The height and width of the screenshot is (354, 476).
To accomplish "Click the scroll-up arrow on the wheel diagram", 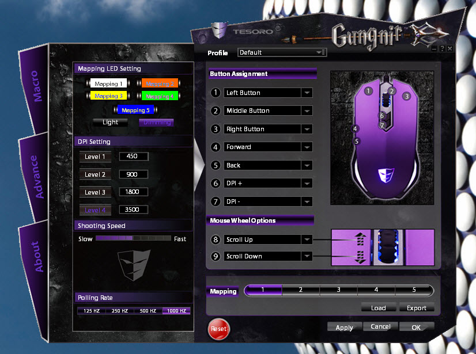I will (360, 239).
